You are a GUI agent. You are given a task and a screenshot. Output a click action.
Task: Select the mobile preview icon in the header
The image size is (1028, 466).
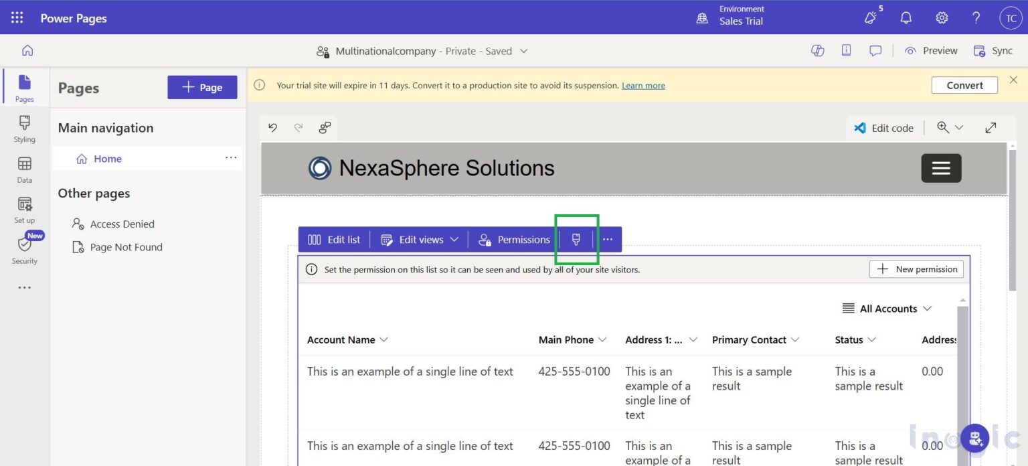pos(846,50)
